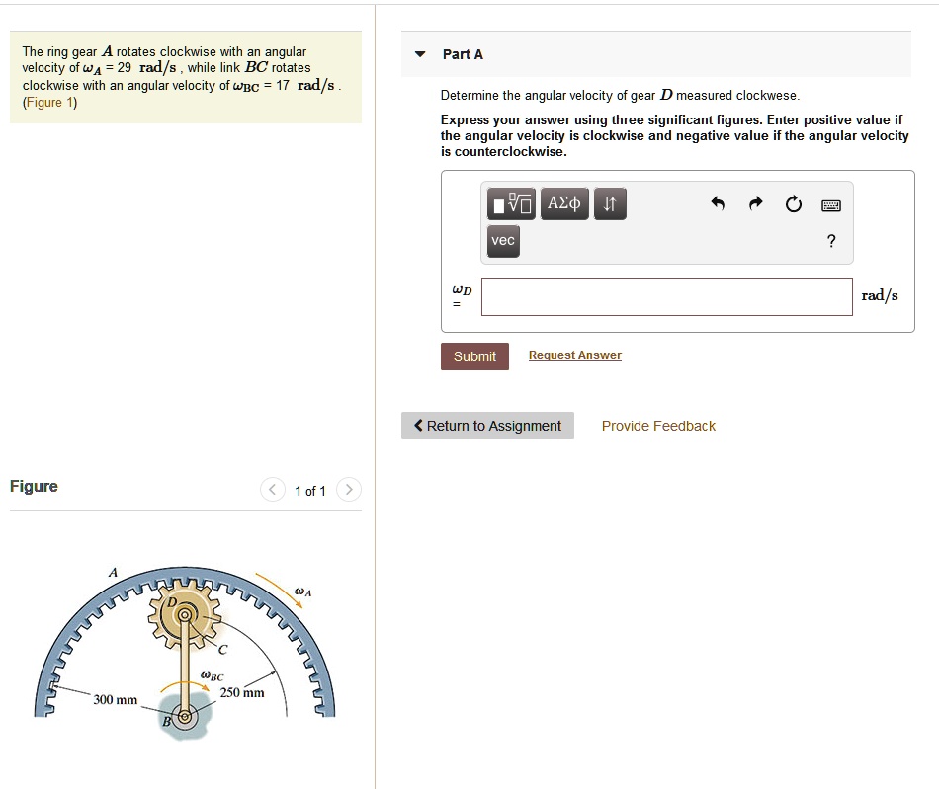Go to the next figure arrow
This screenshot has height=789, width=939.
coord(349,490)
